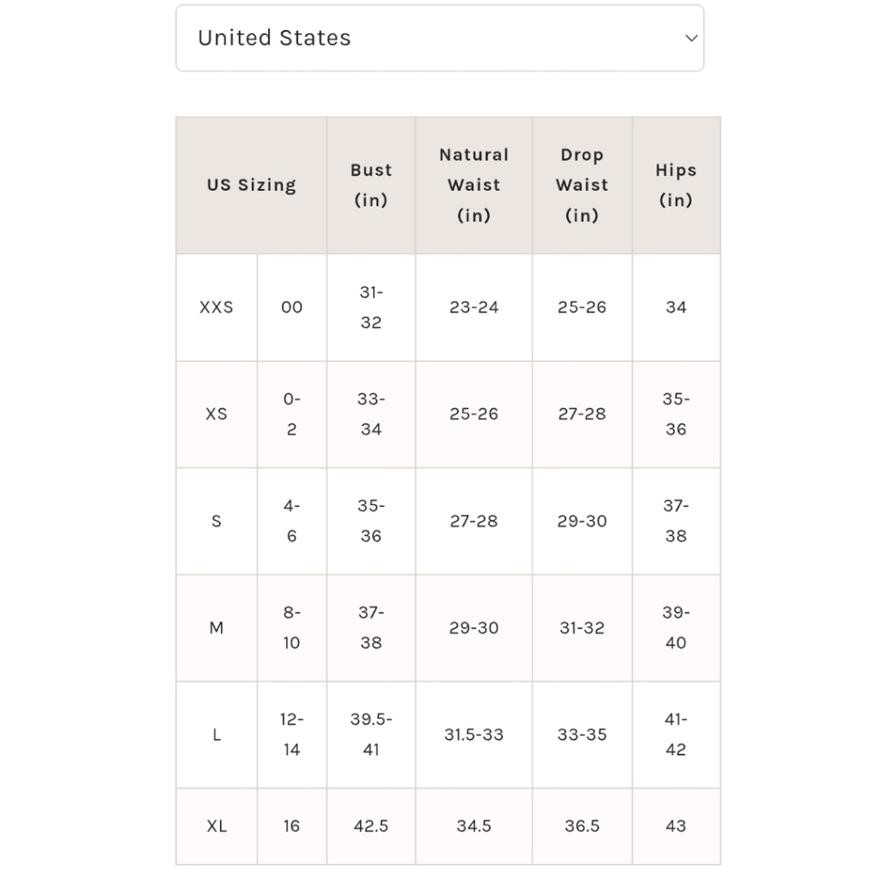Click the 00 numeric size cell
This screenshot has width=880, height=880.
click(x=292, y=307)
